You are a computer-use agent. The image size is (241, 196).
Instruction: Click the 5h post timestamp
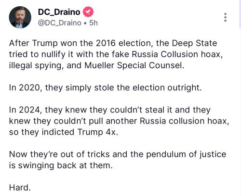pyautogui.click(x=94, y=23)
